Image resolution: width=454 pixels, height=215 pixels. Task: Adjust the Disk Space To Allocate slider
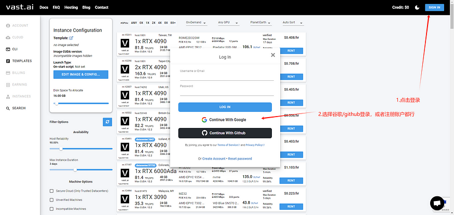[x=81, y=103]
